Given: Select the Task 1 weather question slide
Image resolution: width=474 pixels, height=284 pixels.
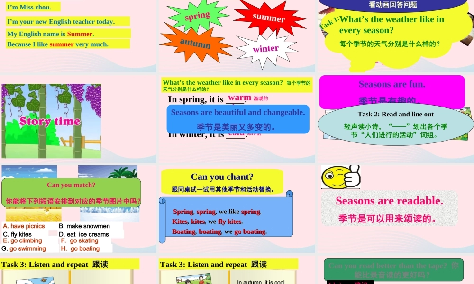Looking at the screenshot, I should coord(395,35).
